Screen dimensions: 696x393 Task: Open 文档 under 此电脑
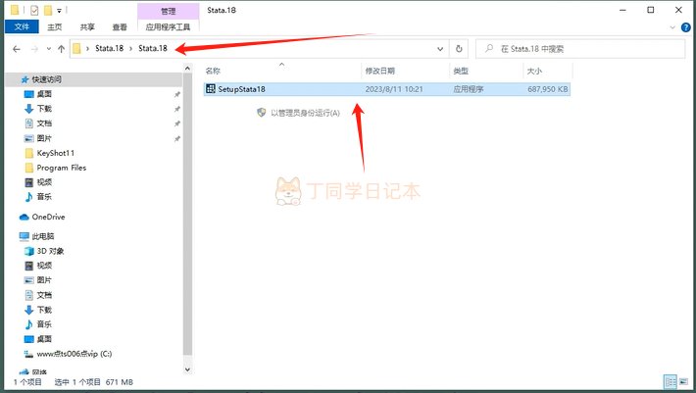44,295
